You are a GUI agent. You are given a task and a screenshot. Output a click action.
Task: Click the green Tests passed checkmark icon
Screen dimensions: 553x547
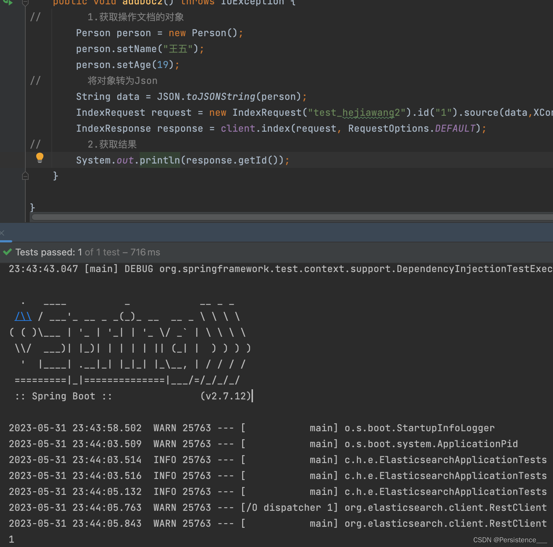pos(7,252)
